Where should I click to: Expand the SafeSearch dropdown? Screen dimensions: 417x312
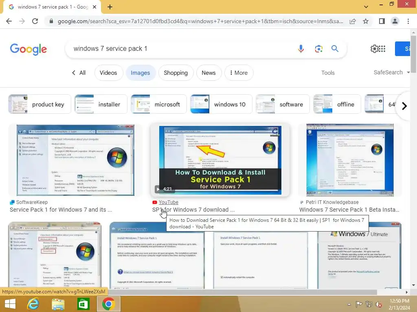[391, 72]
